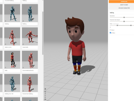Screen dimensions: 134x101
Task: Click running-figure icon on Walk In Circle card
Action: pyautogui.click(x=6, y=44)
